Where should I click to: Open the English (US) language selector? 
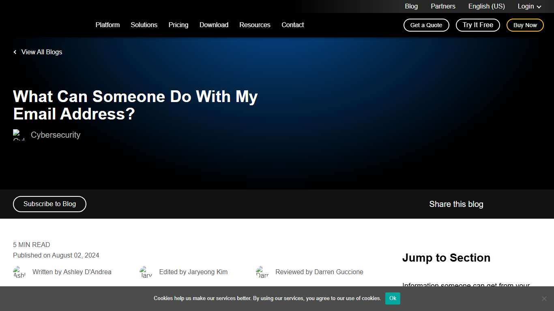pyautogui.click(x=486, y=6)
